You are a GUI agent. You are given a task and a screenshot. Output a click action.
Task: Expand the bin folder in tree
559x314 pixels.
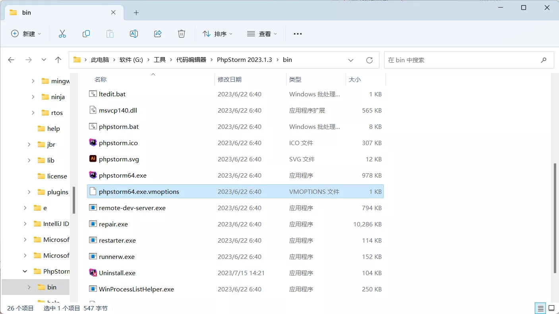[29, 287]
